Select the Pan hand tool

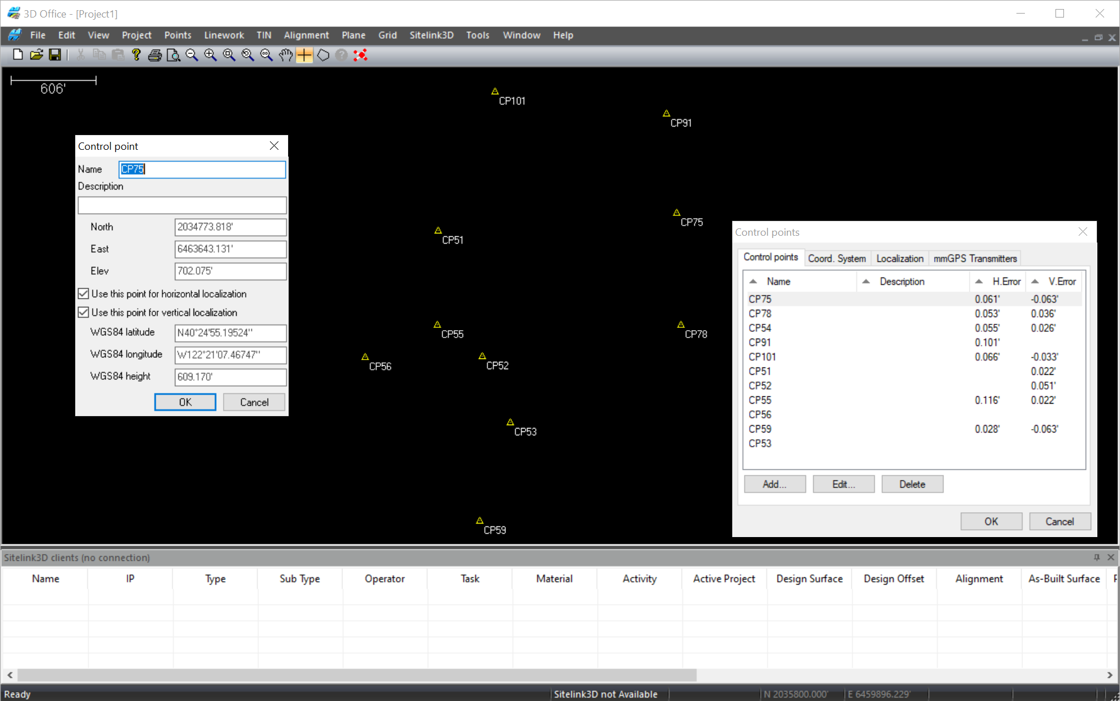(x=286, y=55)
